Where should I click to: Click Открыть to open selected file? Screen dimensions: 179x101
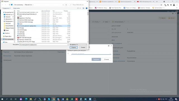74,47
